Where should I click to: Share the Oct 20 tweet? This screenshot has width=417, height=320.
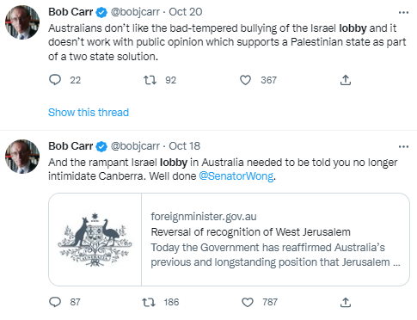click(x=346, y=80)
